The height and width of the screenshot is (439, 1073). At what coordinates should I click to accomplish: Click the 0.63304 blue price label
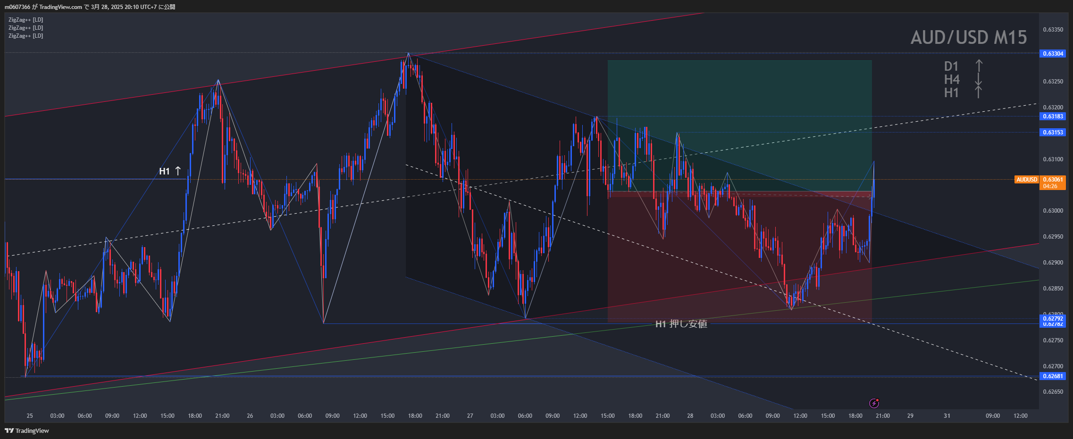click(x=1053, y=54)
